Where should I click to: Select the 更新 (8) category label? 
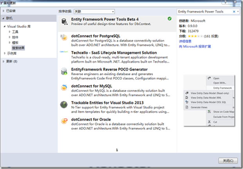click(x=12, y=62)
